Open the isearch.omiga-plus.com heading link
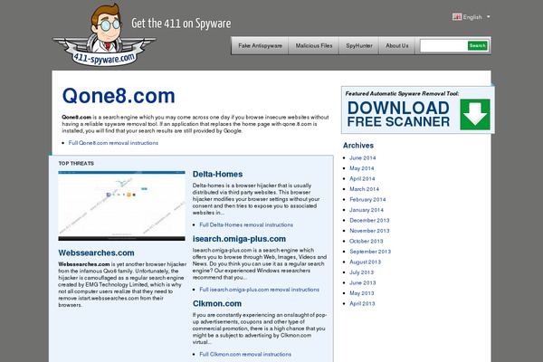543x362 pixels. click(239, 239)
